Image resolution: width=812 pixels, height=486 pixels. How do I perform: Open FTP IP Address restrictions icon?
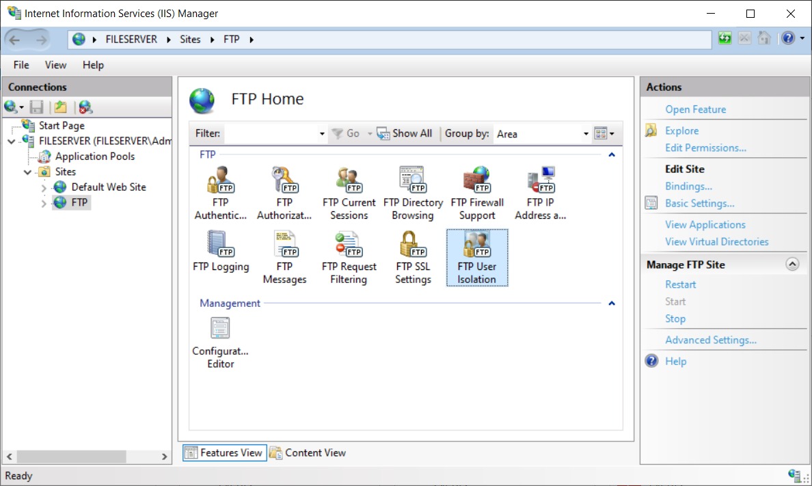pos(540,193)
